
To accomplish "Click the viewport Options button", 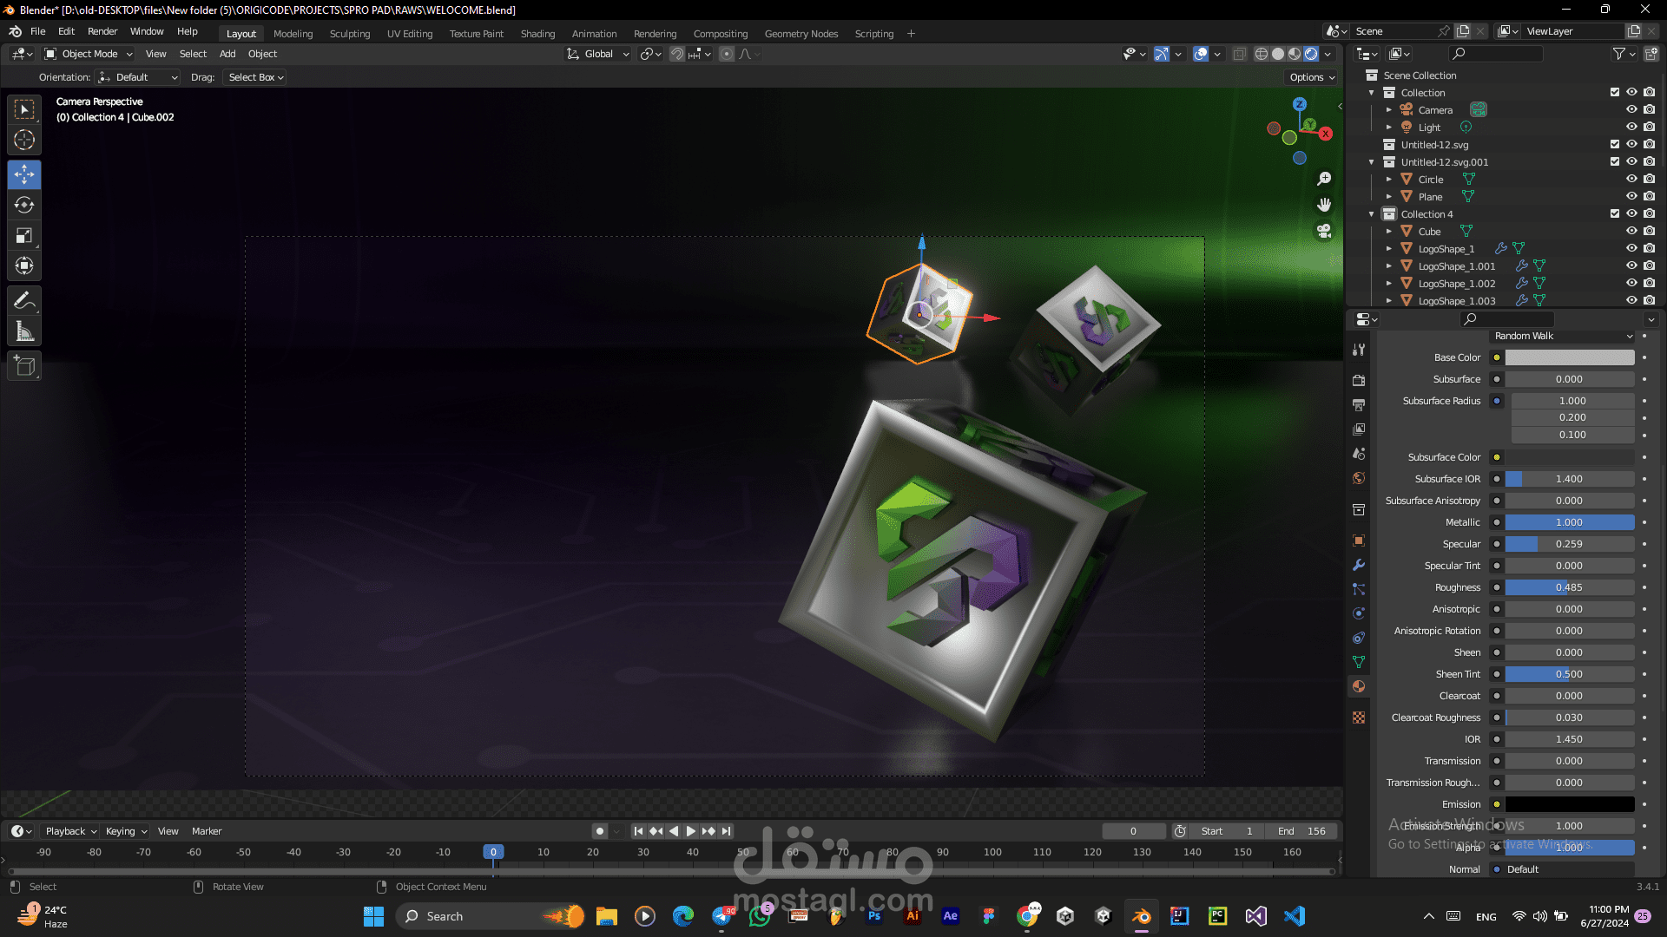I will 1311,77.
